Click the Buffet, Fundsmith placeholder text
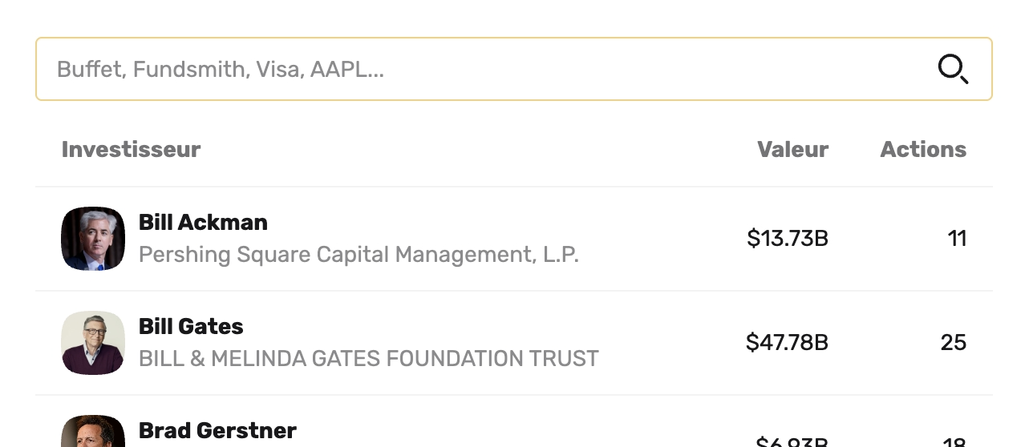This screenshot has width=1029, height=447. coord(221,70)
